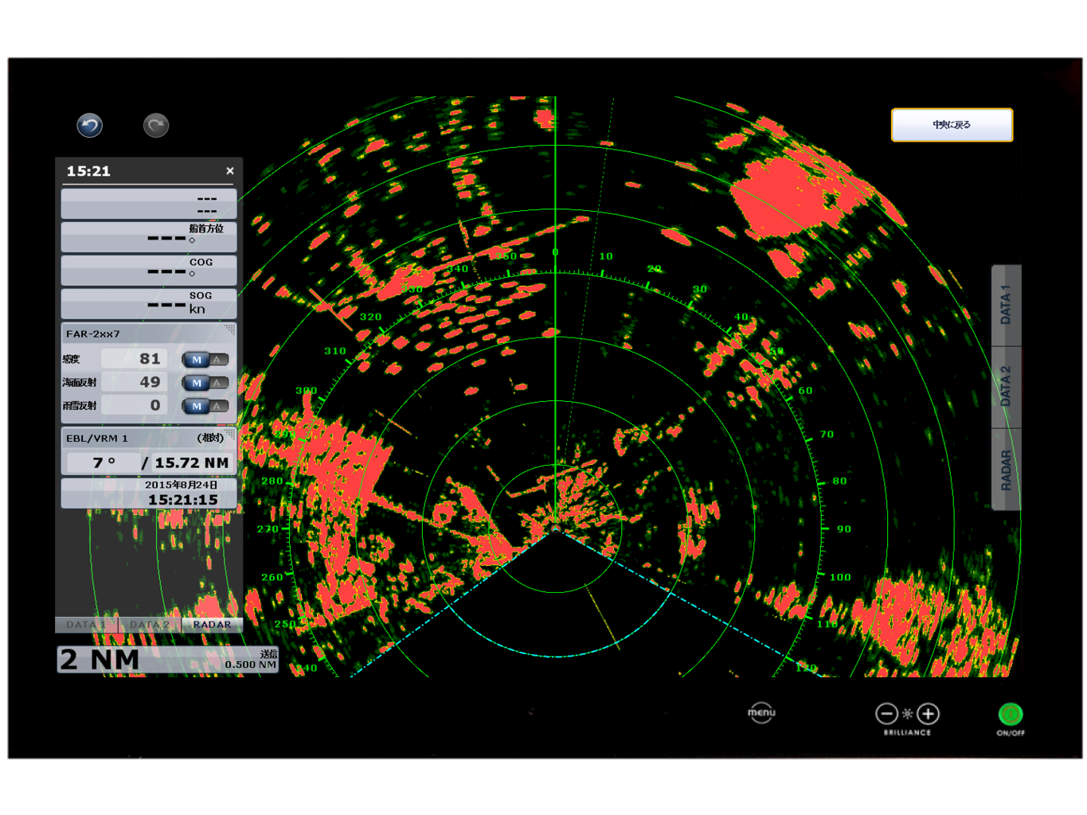Switch to DATA 1 tab in panel
This screenshot has height=815, width=1087.
click(x=86, y=625)
